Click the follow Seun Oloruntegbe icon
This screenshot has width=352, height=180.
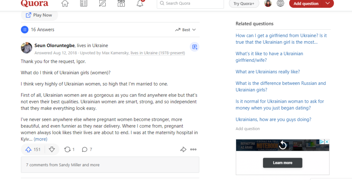pos(195,47)
